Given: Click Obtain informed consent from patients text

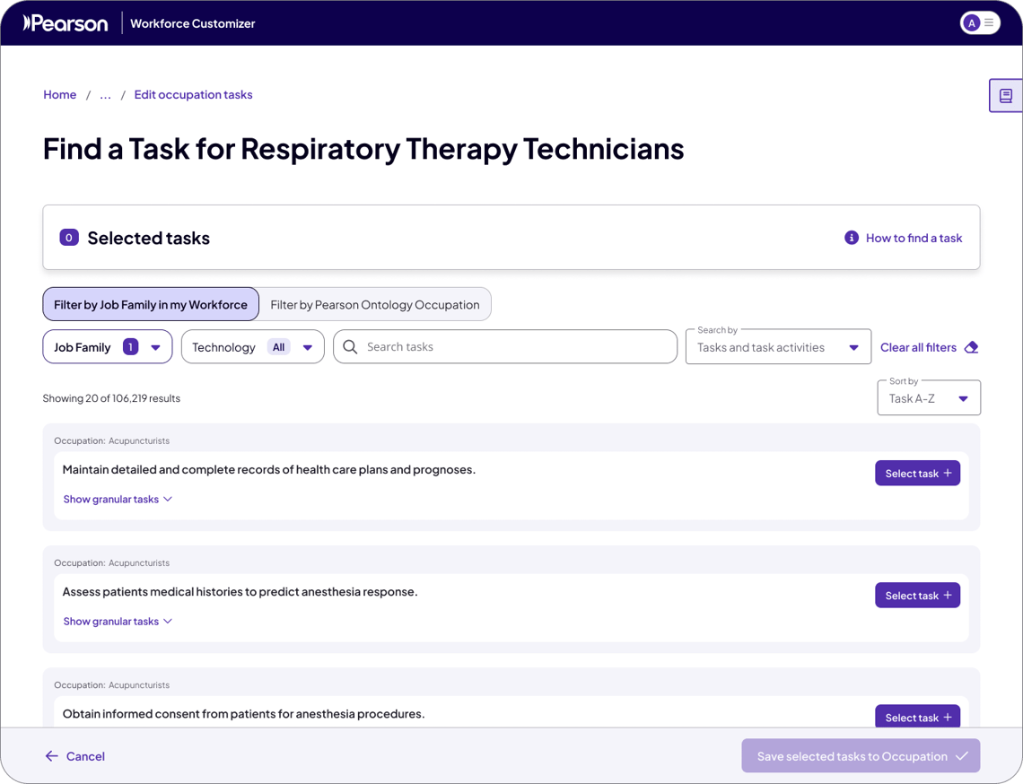Looking at the screenshot, I should click(x=243, y=713).
